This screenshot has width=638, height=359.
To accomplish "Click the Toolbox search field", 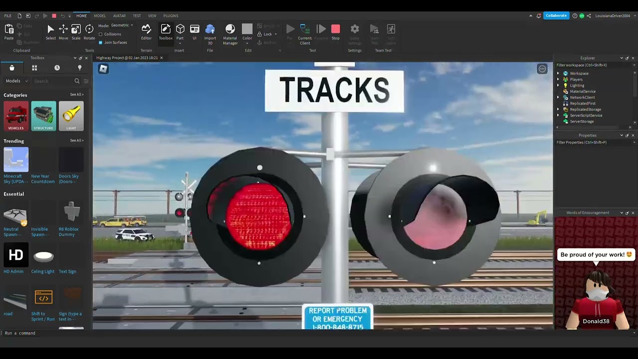I will click(x=53, y=81).
